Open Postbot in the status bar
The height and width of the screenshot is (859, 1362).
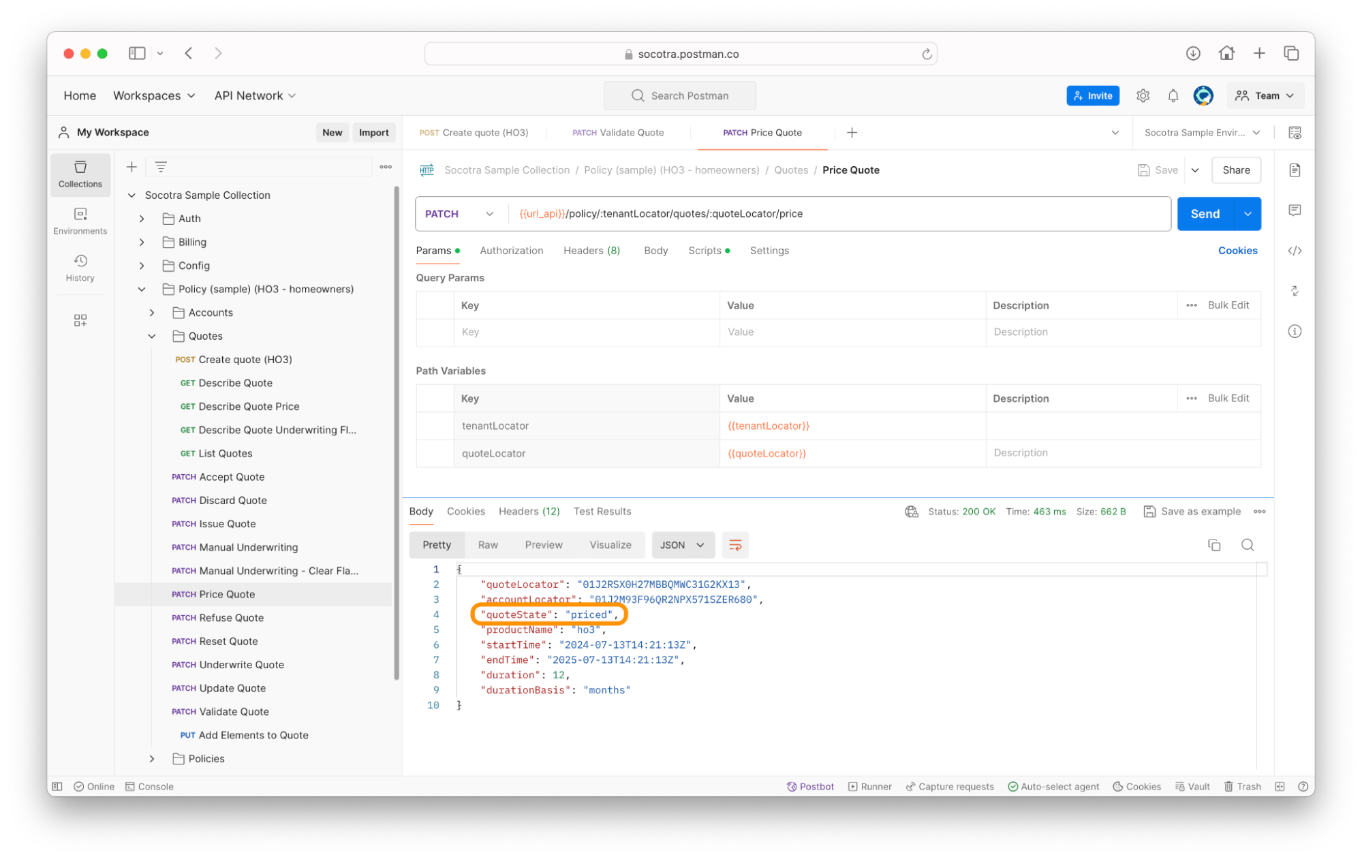click(810, 786)
